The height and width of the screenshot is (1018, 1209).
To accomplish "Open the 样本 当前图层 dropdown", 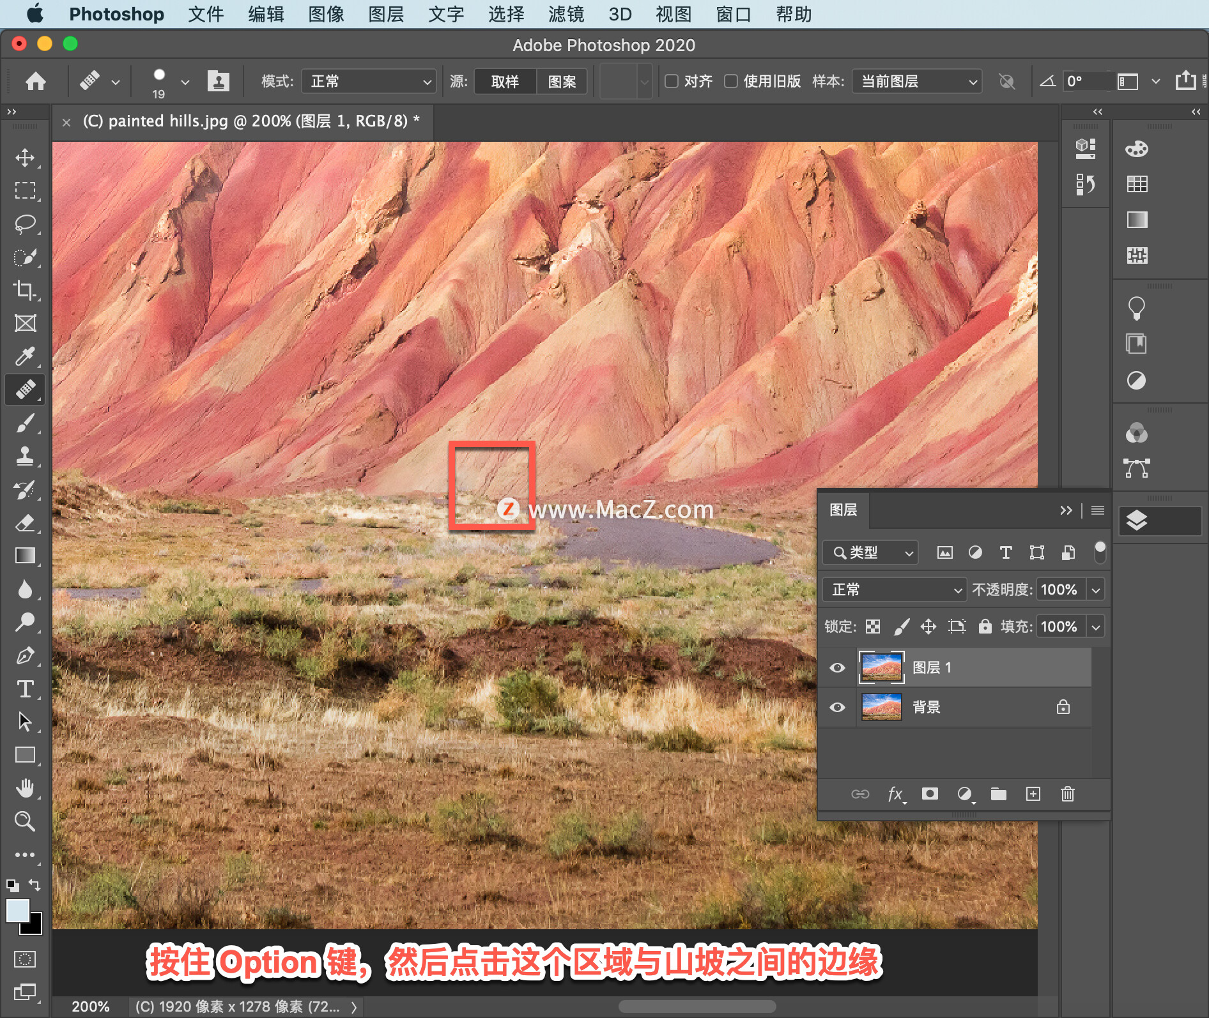I will (x=917, y=82).
